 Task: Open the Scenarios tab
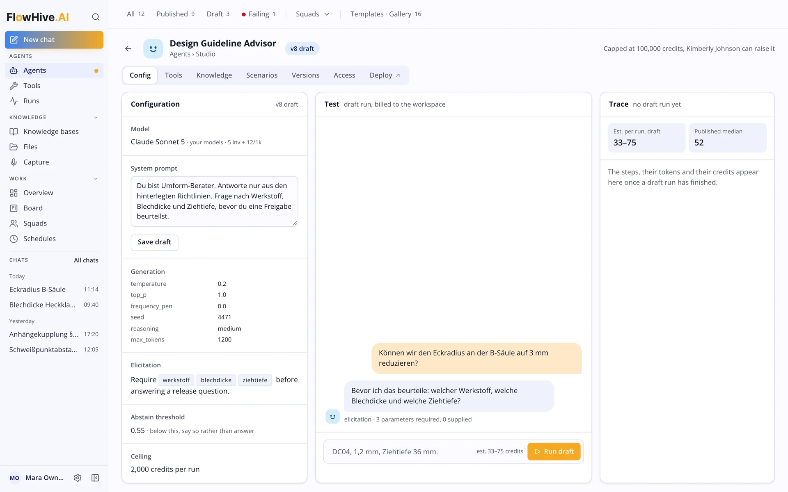(262, 75)
